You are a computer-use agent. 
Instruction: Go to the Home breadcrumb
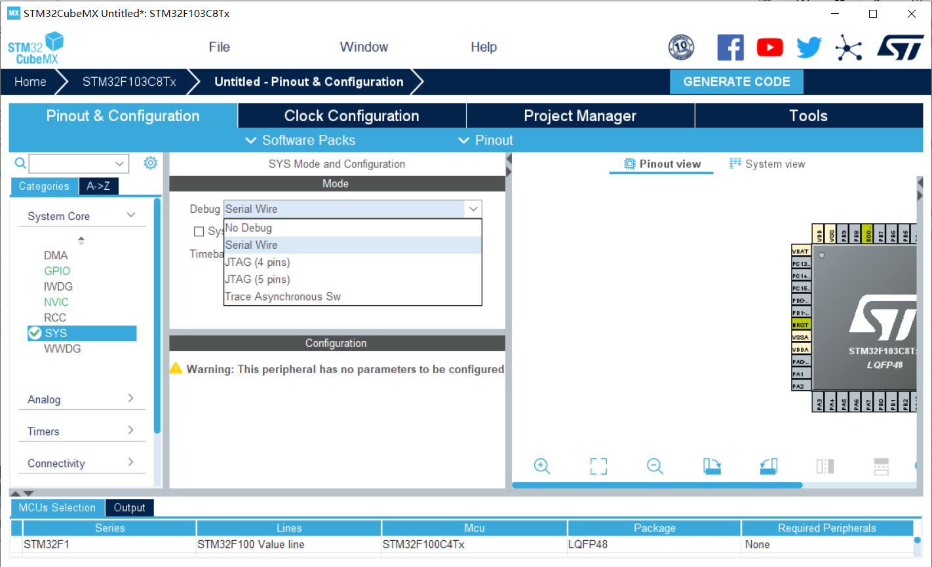coord(30,82)
